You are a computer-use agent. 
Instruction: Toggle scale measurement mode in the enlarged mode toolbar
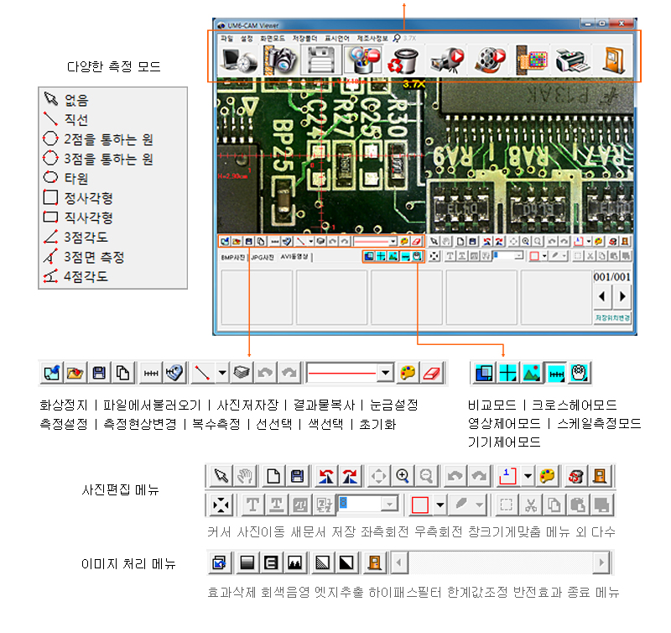555,373
